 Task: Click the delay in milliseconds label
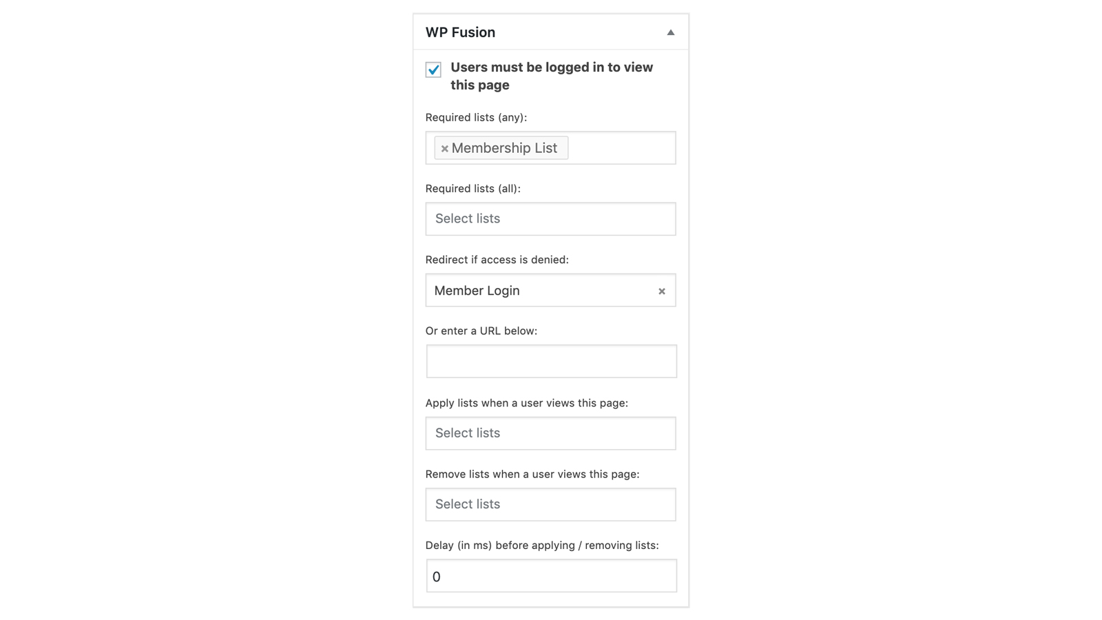tap(543, 545)
